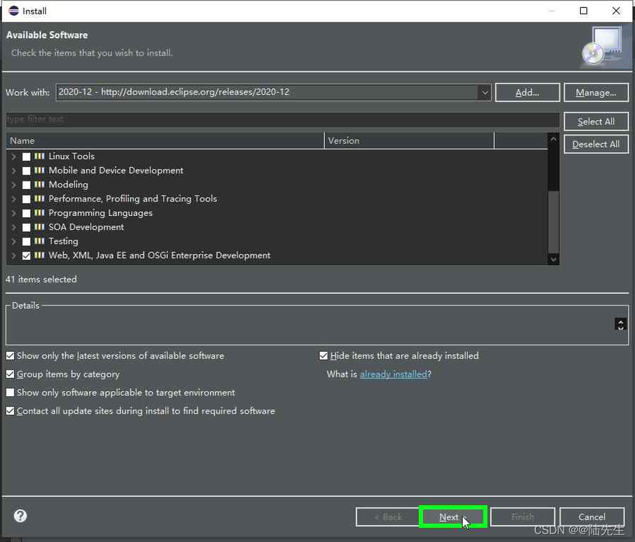
Task: Click the Testing category icon
Action: coord(39,241)
